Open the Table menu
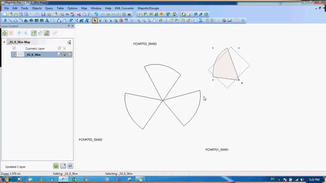 click(x=60, y=8)
